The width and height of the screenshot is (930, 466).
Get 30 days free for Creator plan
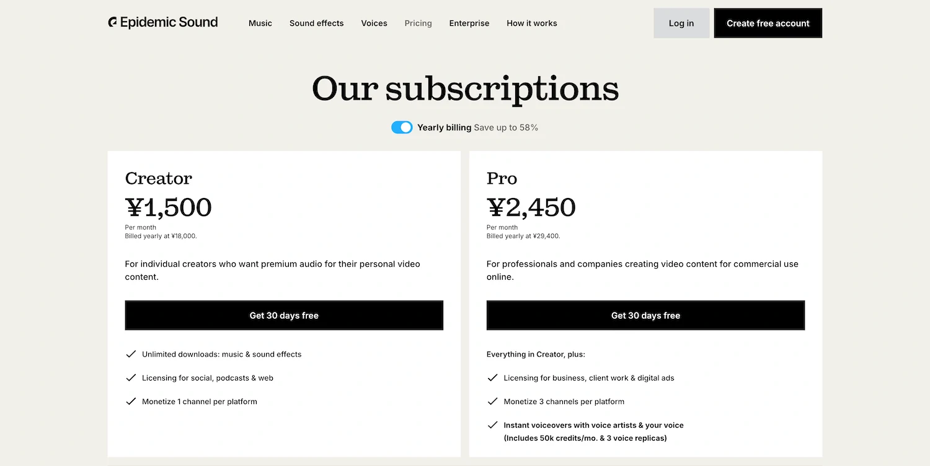tap(284, 316)
